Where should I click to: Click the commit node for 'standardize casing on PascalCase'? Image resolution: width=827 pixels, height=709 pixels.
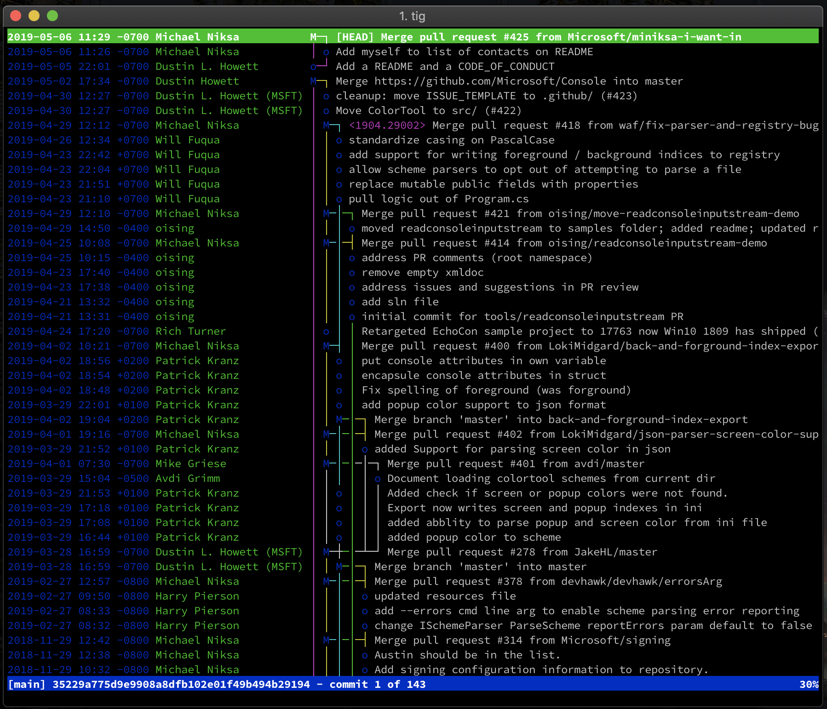click(339, 140)
